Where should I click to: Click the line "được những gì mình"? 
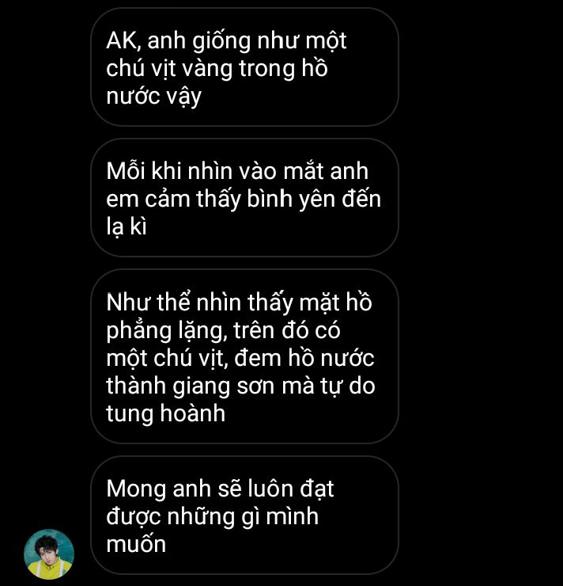pos(212,517)
